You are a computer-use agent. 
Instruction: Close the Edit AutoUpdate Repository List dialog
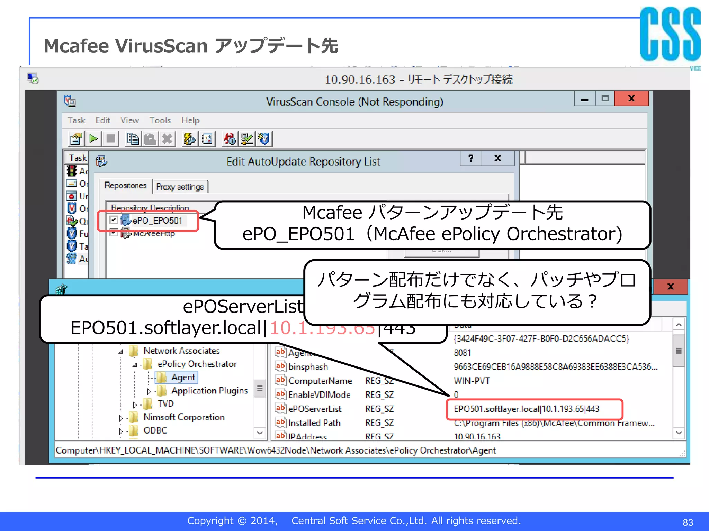click(498, 158)
